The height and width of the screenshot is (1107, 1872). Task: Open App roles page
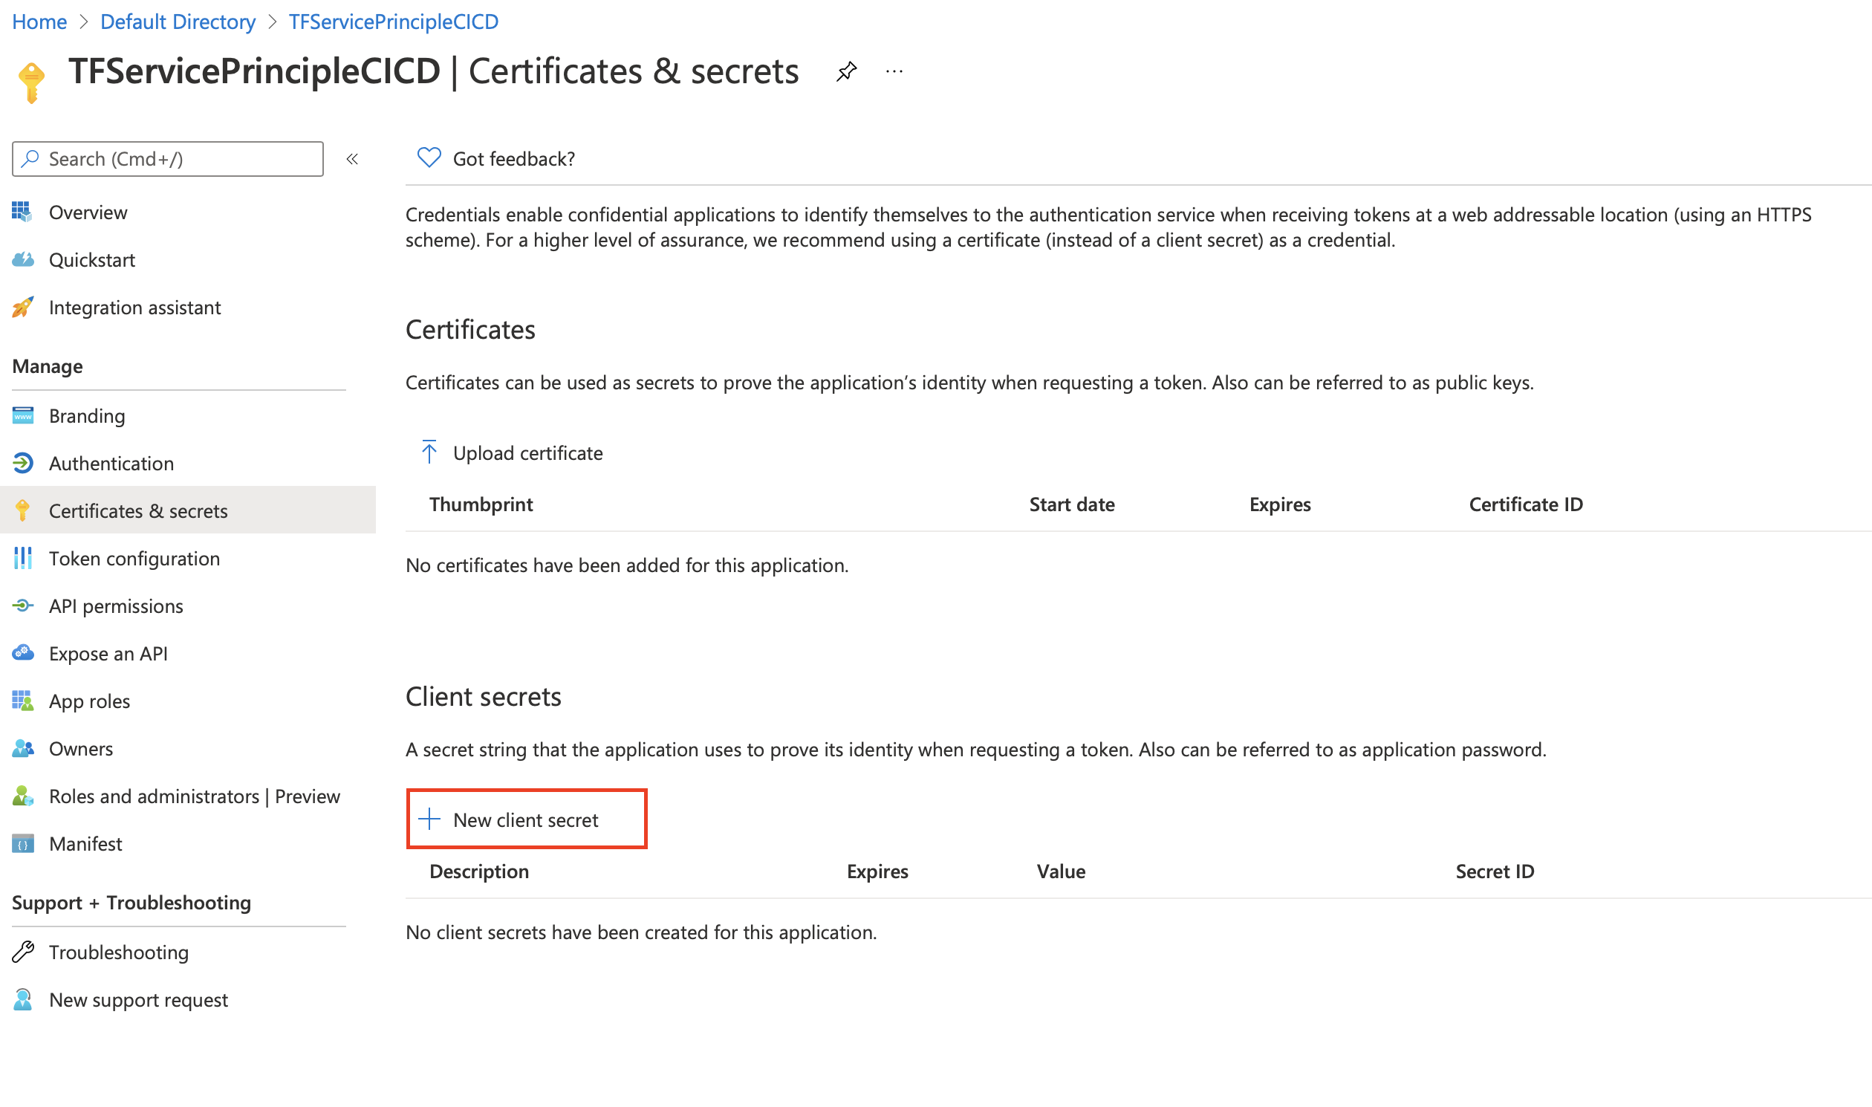89,701
